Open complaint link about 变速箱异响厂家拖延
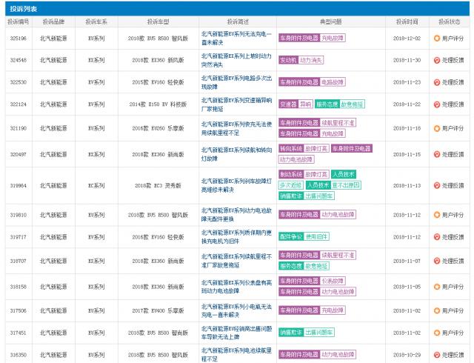 [x=236, y=104]
